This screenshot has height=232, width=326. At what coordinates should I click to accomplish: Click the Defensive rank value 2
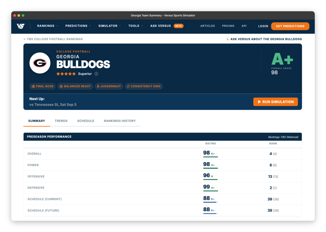(x=271, y=188)
